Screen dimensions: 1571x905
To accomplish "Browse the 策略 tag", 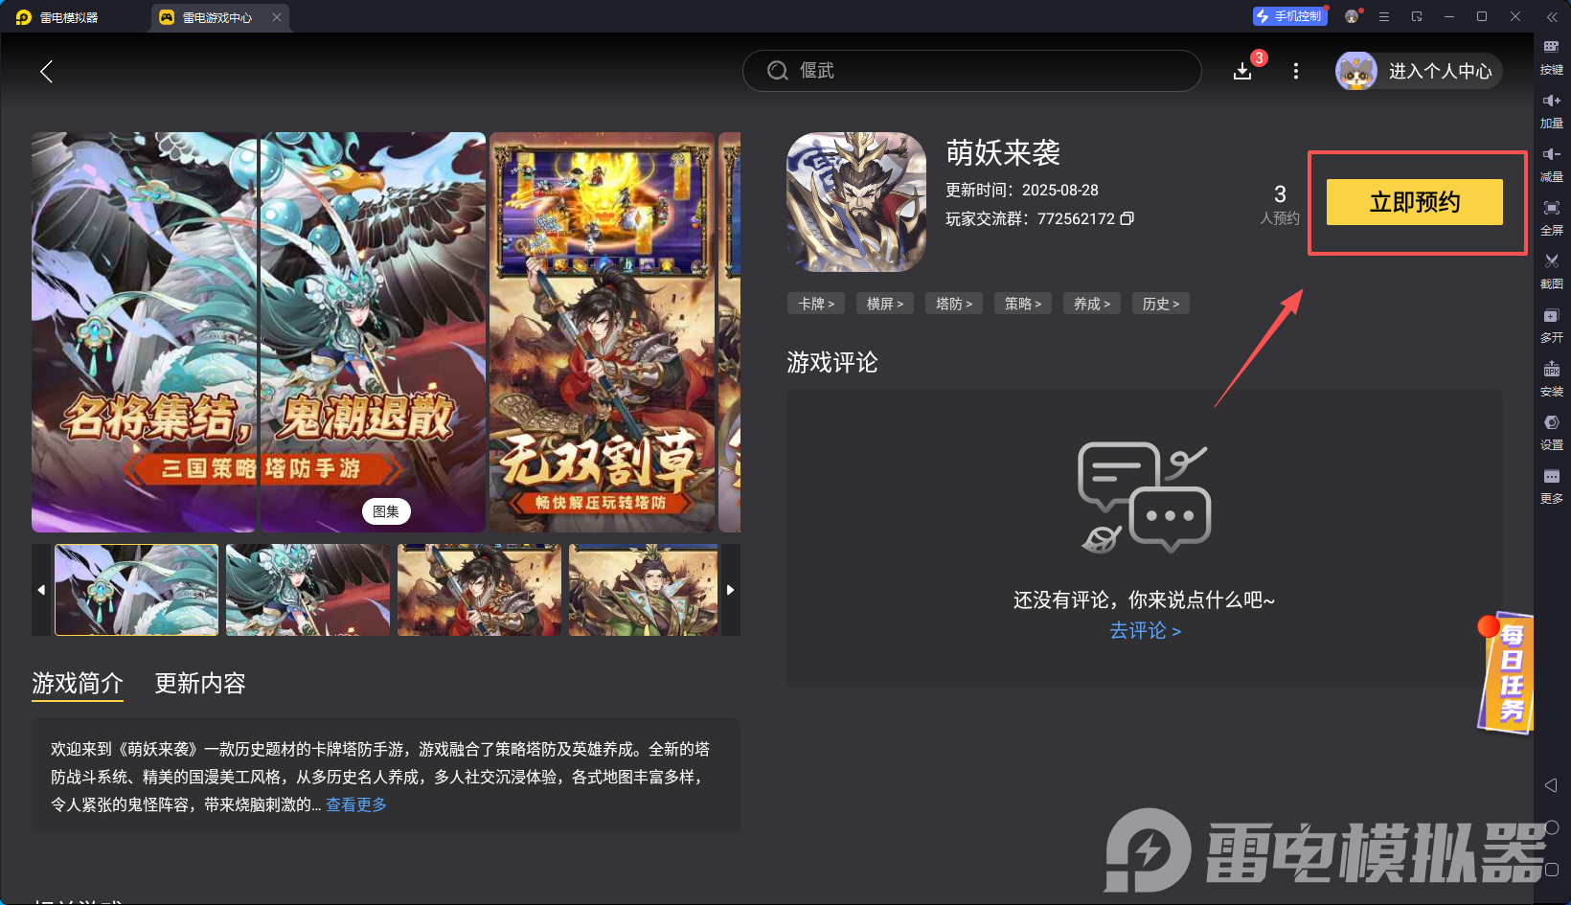I will (x=1023, y=304).
